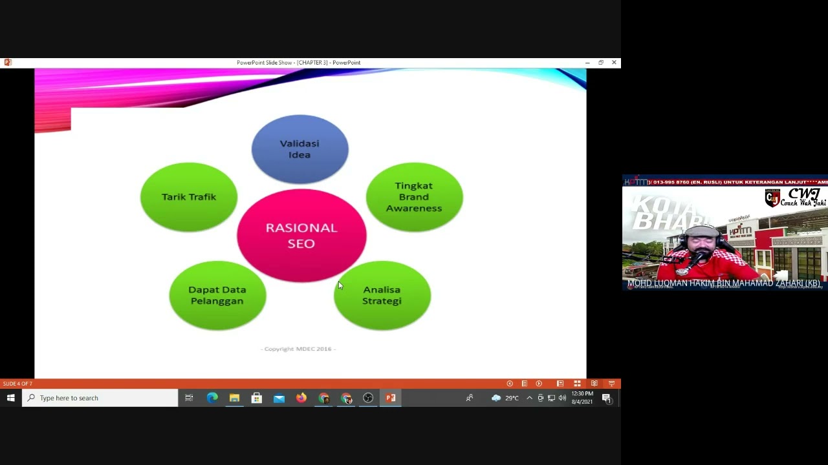Click the pink RASIONAL SEO circle
This screenshot has width=828, height=465.
pyautogui.click(x=301, y=236)
